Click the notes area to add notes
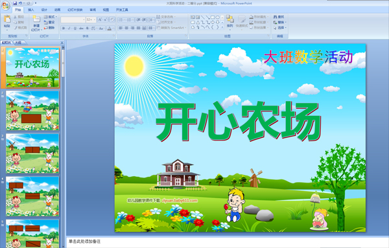389x248 pixels. (228, 242)
